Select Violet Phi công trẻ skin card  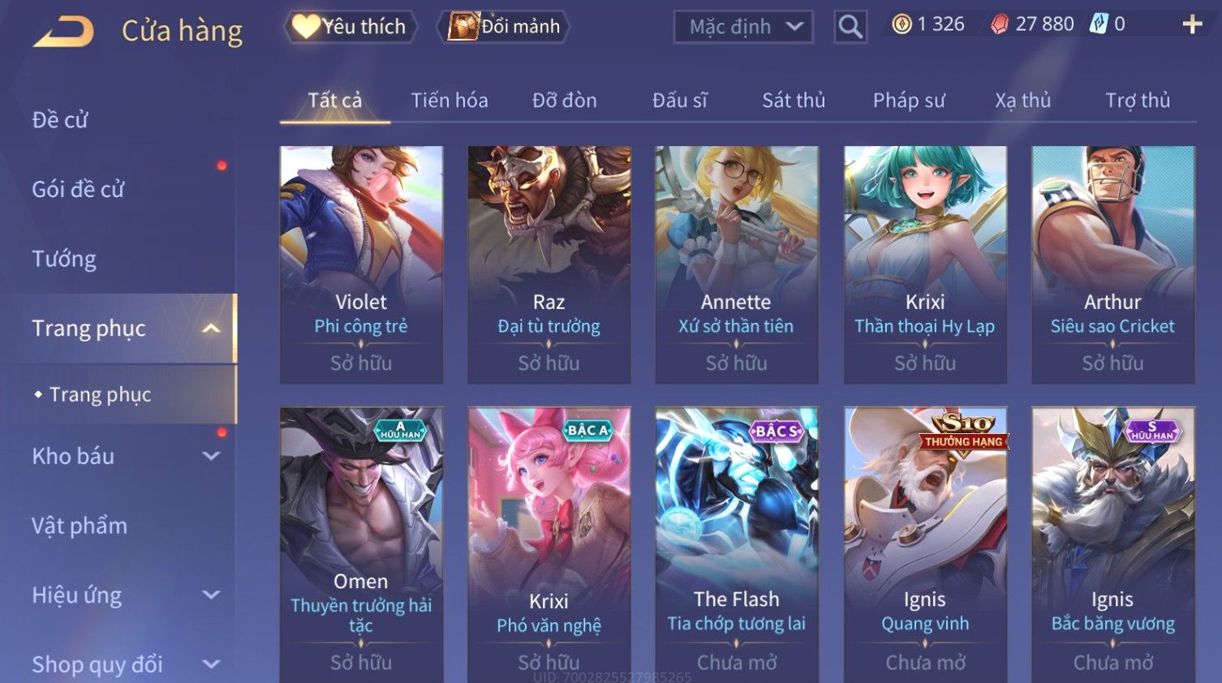point(361,264)
